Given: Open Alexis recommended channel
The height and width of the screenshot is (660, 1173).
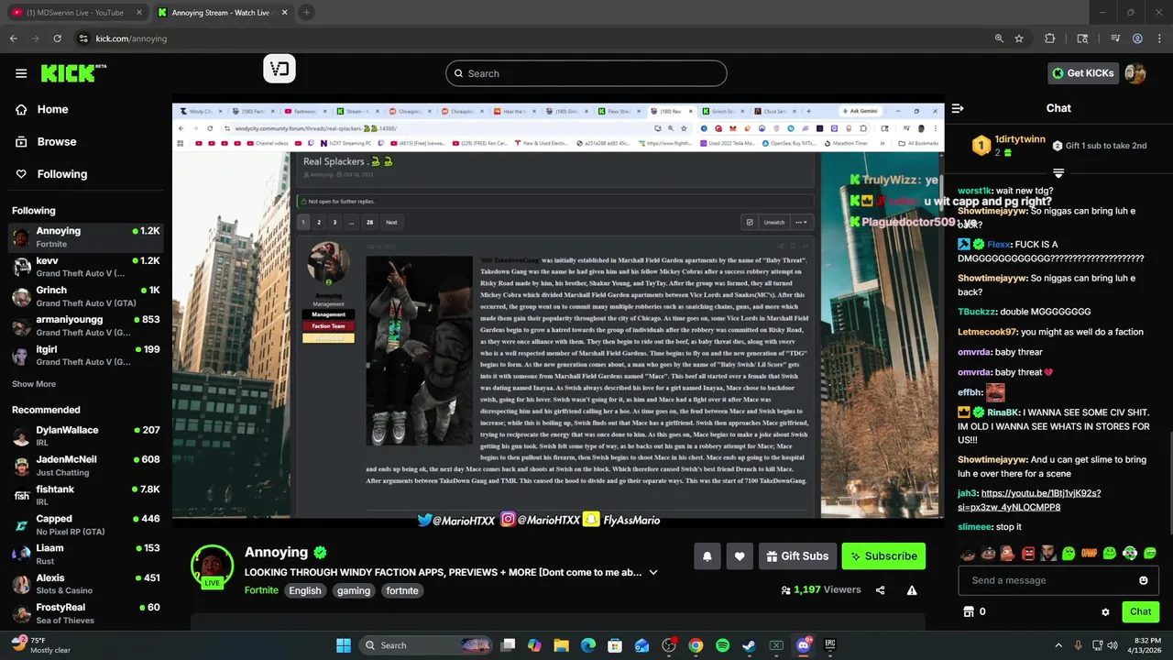Looking at the screenshot, I should pos(84,584).
